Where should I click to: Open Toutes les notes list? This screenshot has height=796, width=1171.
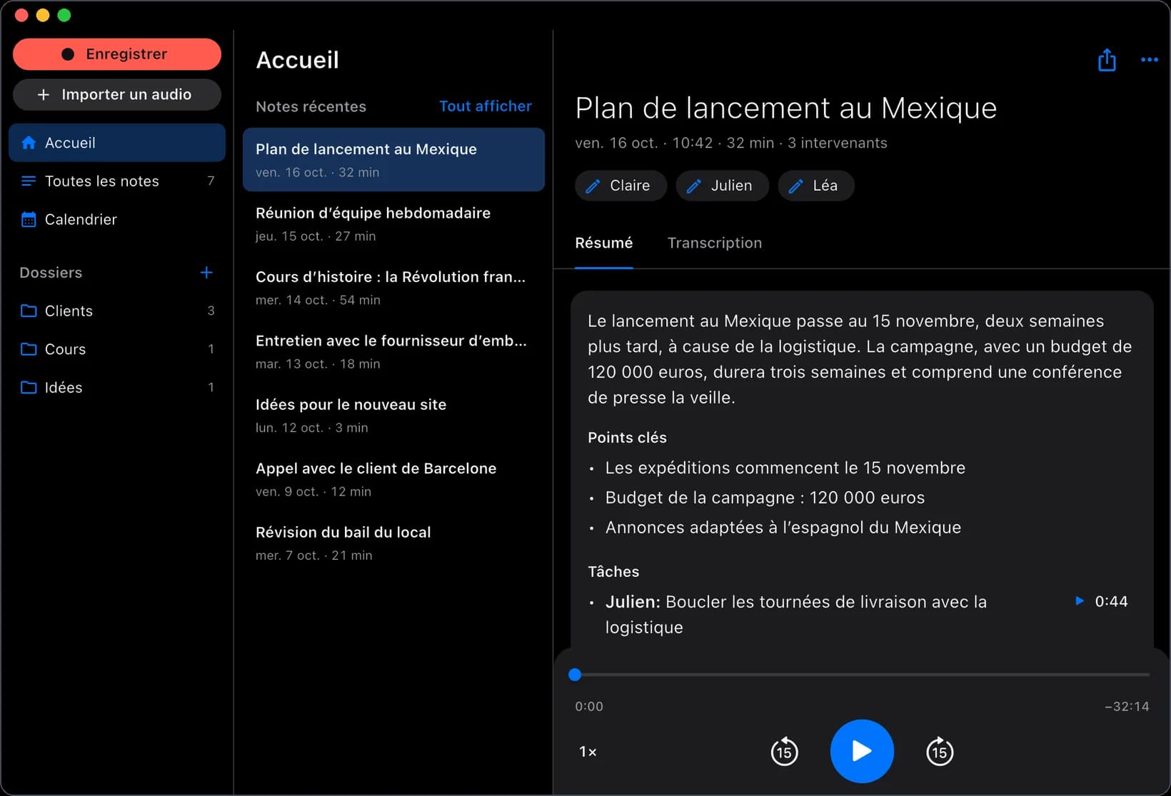point(117,181)
